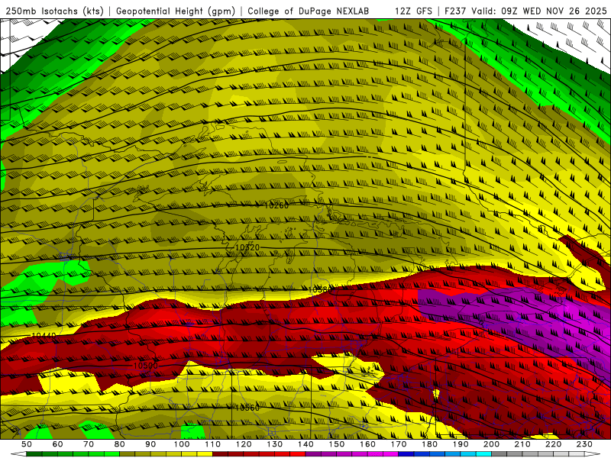Click the 70 value on color scale

89,444
